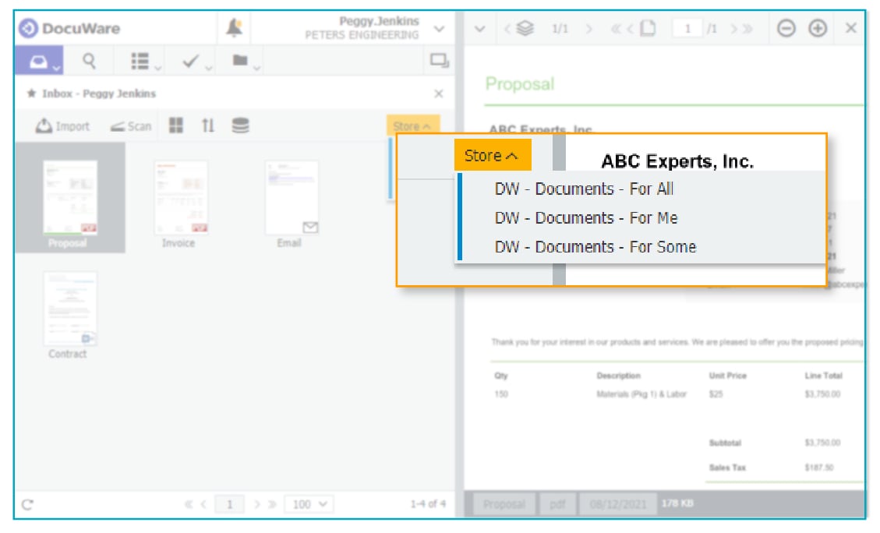Refresh the inbox list
The width and height of the screenshot is (880, 533).
point(27,505)
